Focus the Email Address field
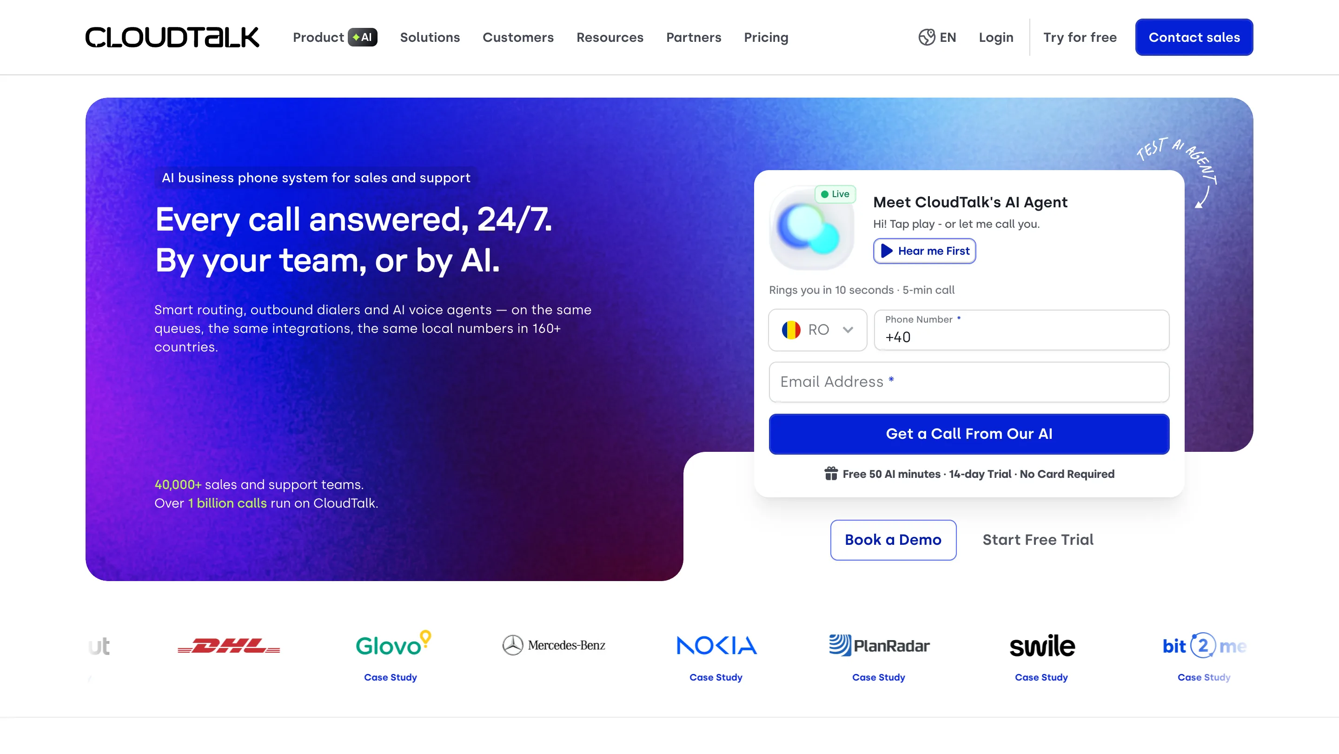The height and width of the screenshot is (754, 1339). (969, 382)
